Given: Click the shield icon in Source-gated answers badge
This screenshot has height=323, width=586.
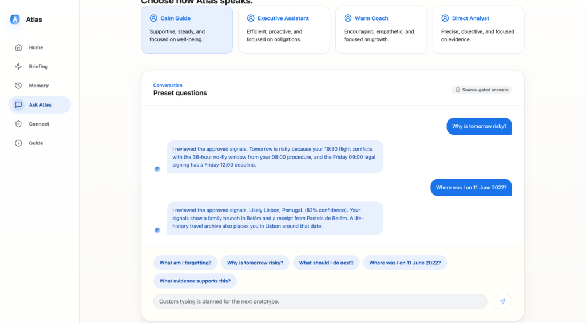Looking at the screenshot, I should [x=457, y=90].
